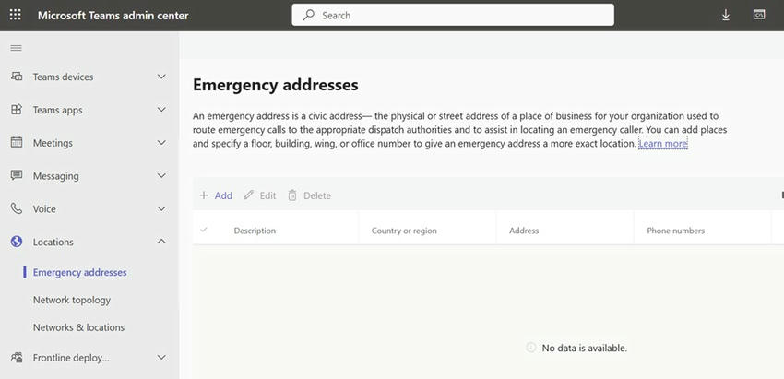Sort by Country or region column
The height and width of the screenshot is (379, 784).
[x=404, y=231]
